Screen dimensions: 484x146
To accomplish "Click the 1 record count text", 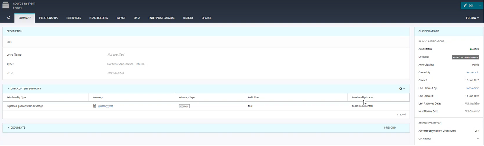I will pyautogui.click(x=401, y=114).
